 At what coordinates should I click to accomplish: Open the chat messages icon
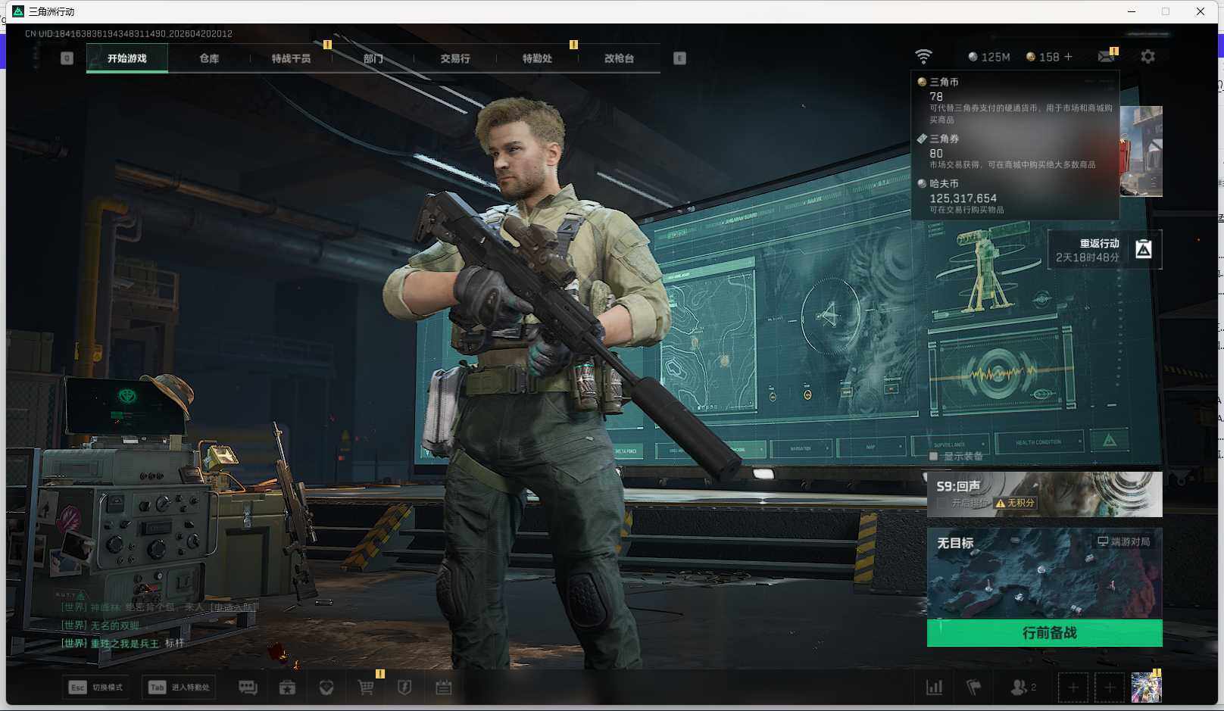248,688
